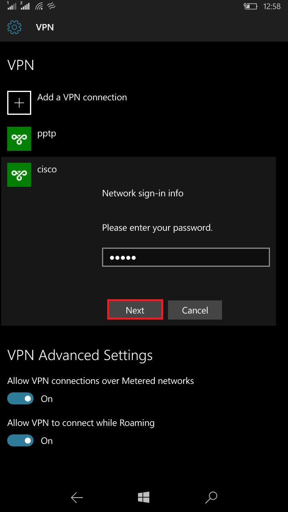Tap the VPN title in the header
Viewport: 288px width, 512px height.
coord(45,27)
